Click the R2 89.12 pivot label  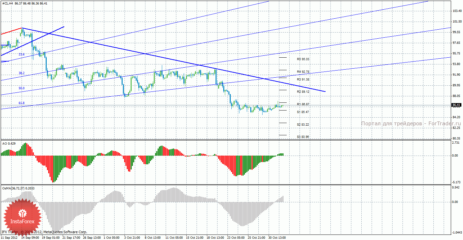pos(303,92)
